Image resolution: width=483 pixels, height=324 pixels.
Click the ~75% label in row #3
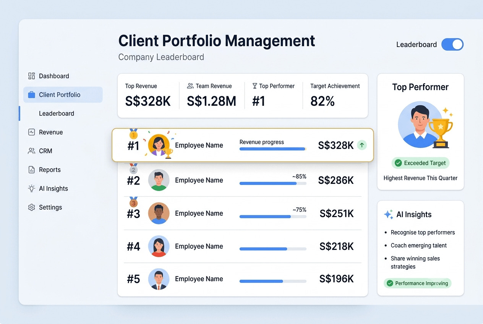click(299, 210)
